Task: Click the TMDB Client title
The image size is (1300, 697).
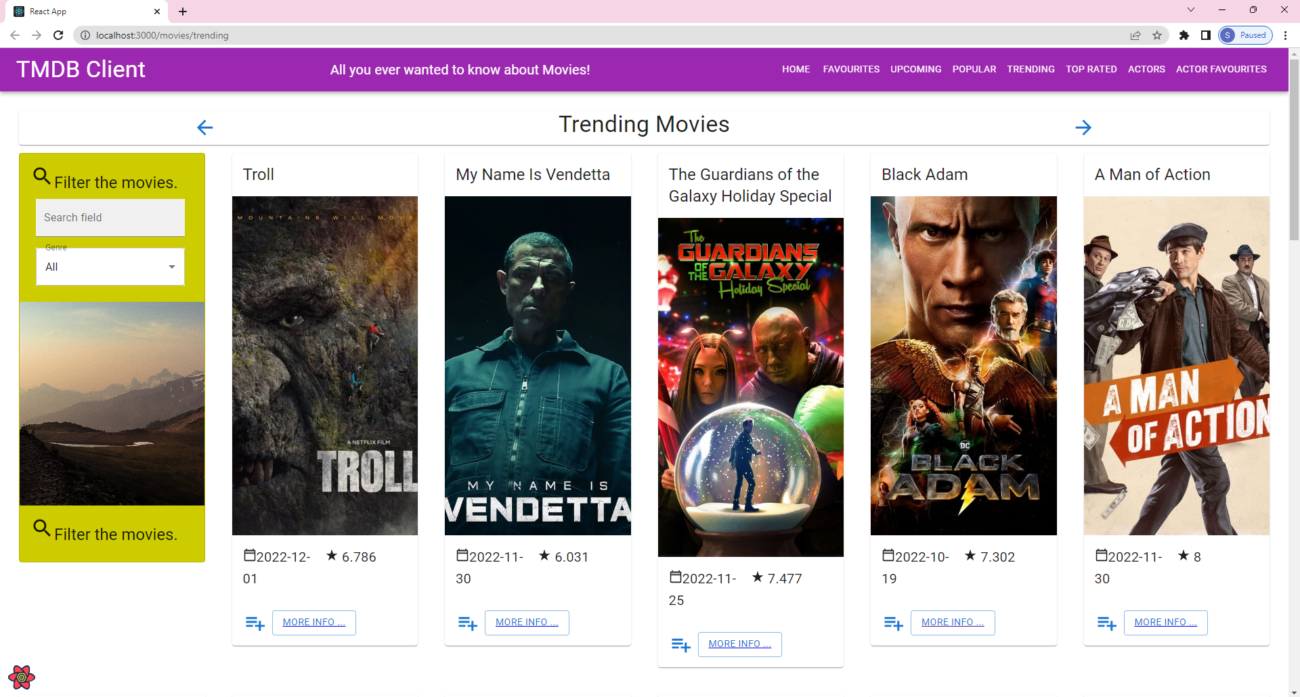Action: 81,69
